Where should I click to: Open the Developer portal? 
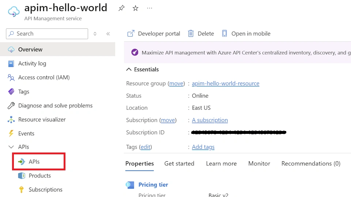coord(159,34)
